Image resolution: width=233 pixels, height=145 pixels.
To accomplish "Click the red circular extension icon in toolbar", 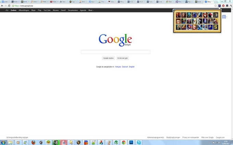I will pyautogui.click(x=223, y=6).
